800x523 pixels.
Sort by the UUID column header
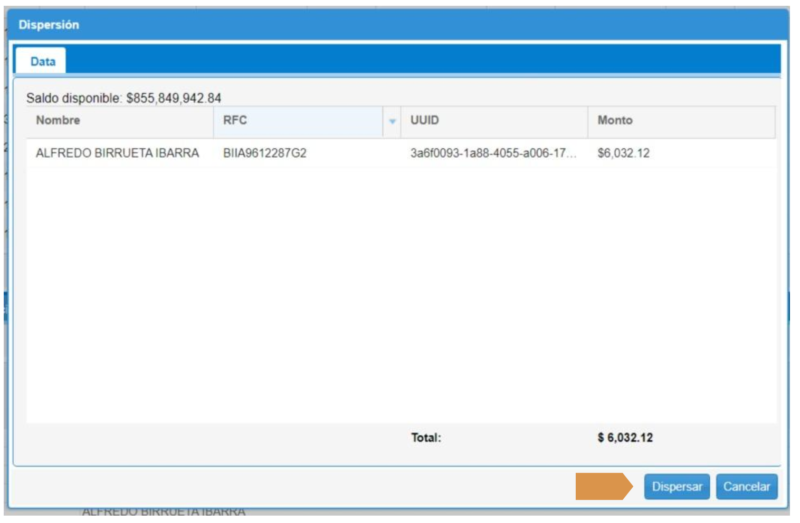[x=424, y=120]
